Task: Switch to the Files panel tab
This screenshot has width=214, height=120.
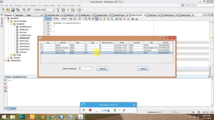Action: click(29, 15)
